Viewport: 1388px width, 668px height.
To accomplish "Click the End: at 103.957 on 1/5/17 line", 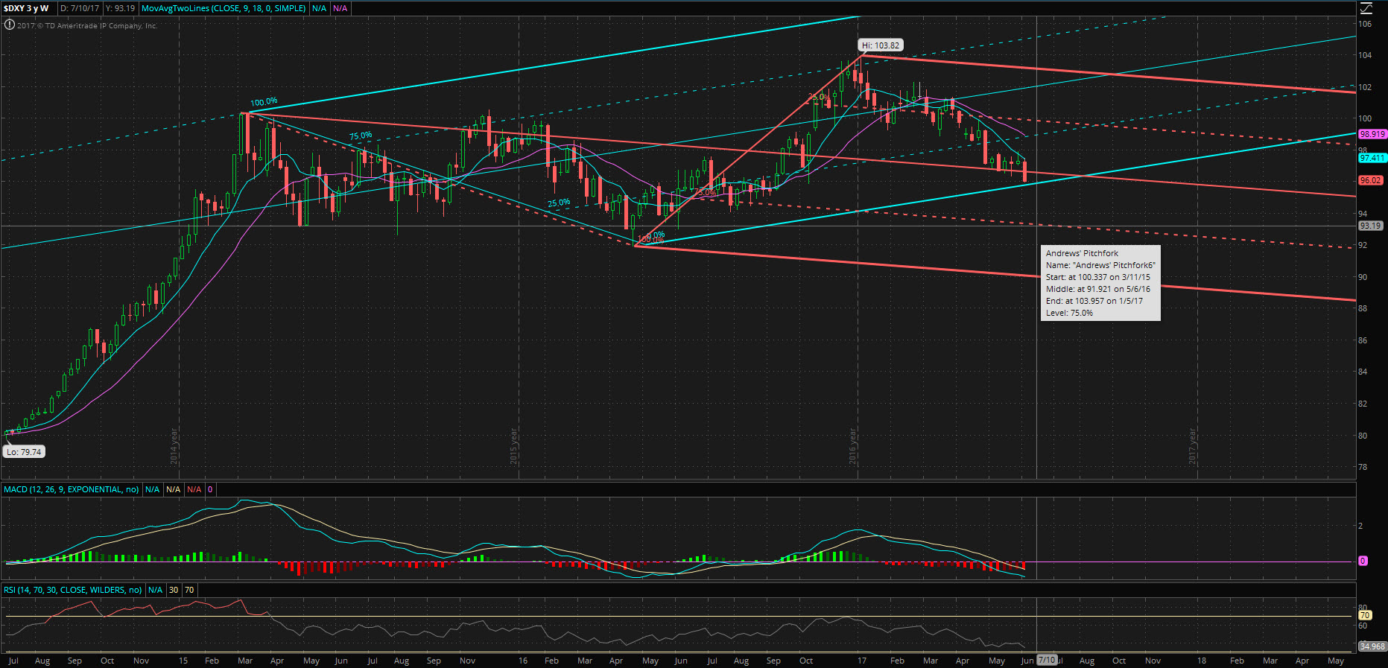I will click(1094, 301).
